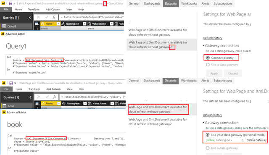
Task: Cancel formula with X icon in top editor
Action: click(38, 17)
